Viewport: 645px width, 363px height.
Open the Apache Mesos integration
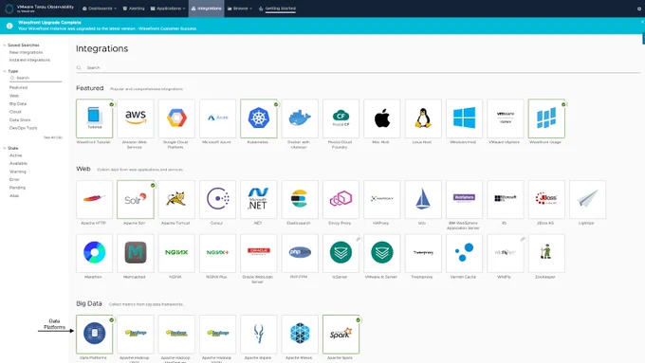pos(300,335)
